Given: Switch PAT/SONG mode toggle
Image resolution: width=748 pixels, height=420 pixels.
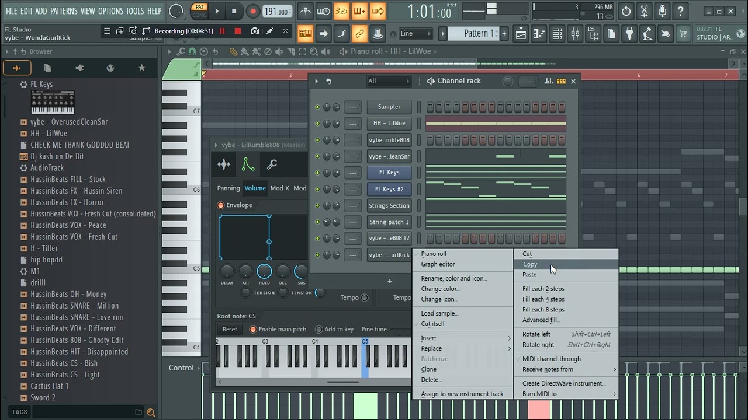Looking at the screenshot, I should (x=200, y=11).
